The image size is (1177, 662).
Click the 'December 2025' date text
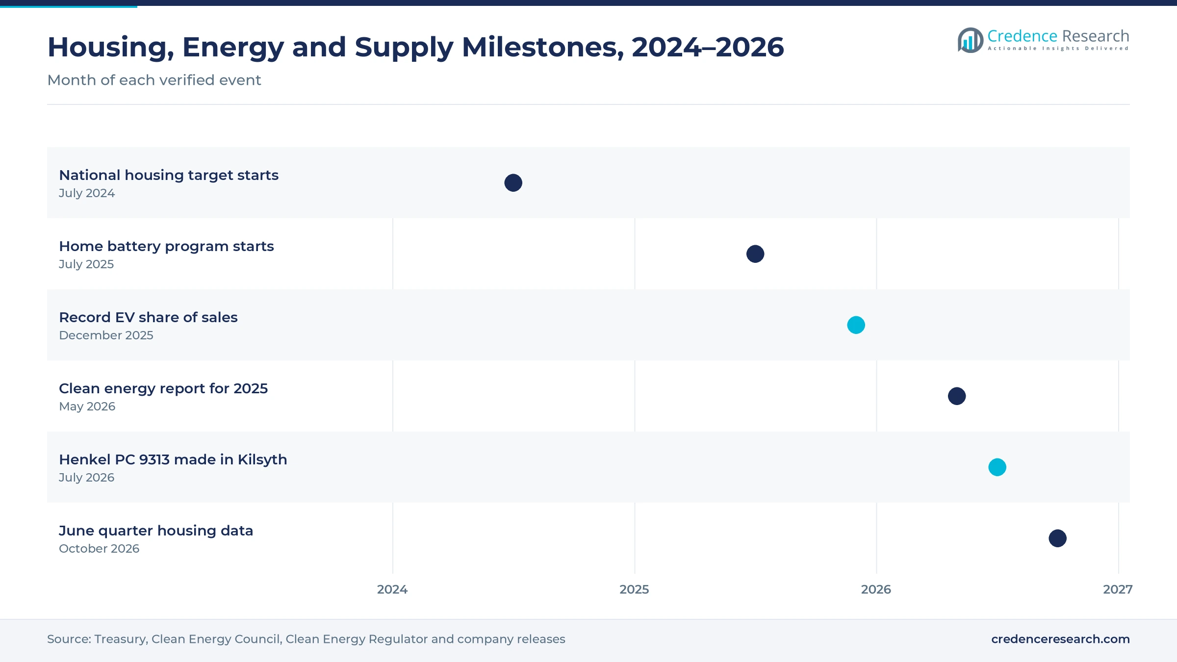pyautogui.click(x=106, y=335)
